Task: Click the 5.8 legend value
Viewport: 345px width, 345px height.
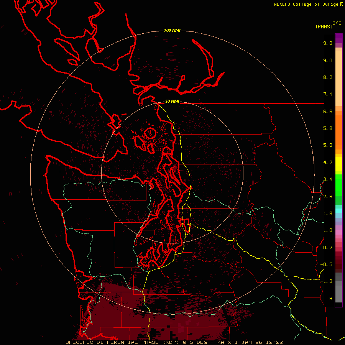Action: [328, 128]
